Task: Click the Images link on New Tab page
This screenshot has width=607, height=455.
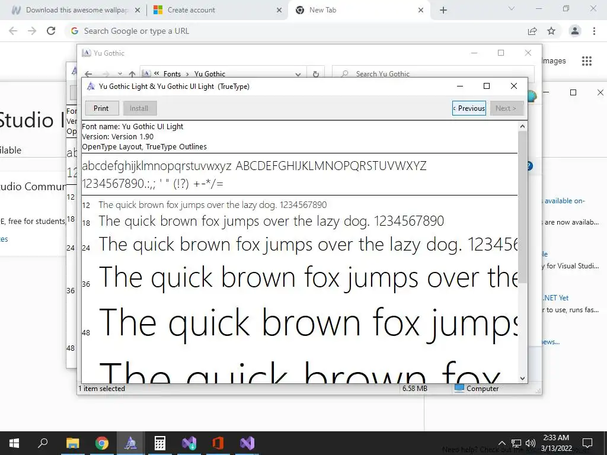Action: (554, 61)
